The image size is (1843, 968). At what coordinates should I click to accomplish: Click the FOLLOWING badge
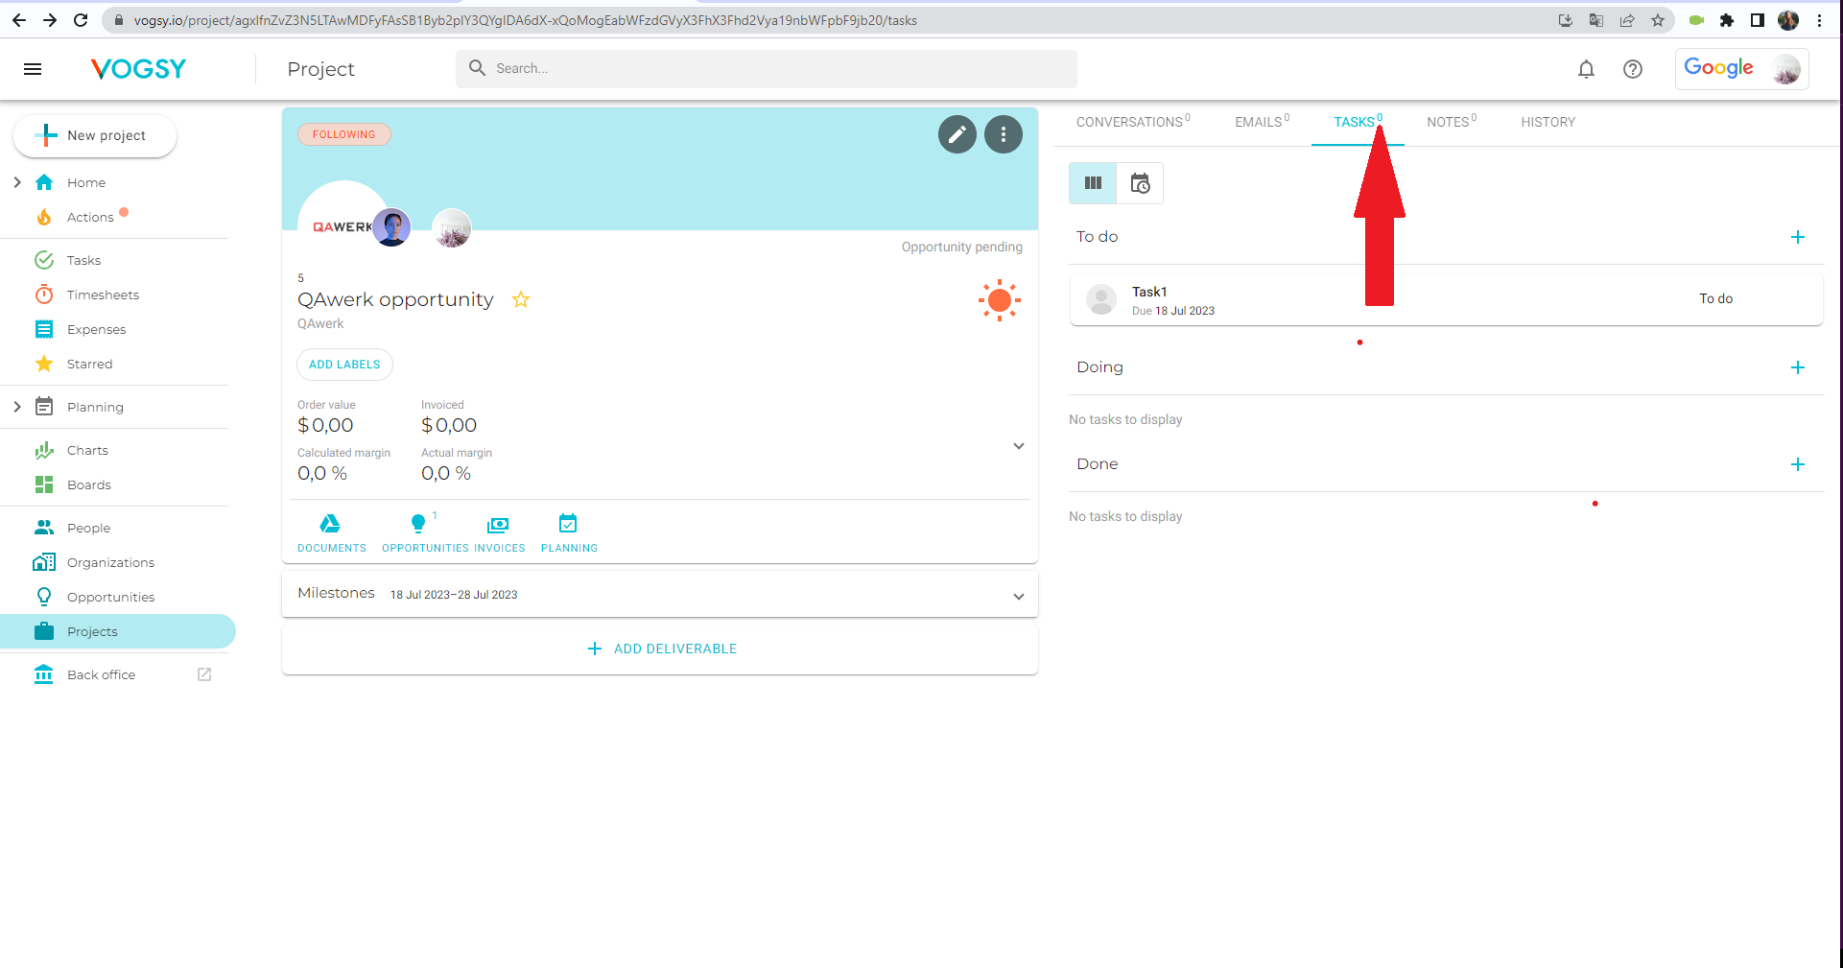[x=343, y=134]
